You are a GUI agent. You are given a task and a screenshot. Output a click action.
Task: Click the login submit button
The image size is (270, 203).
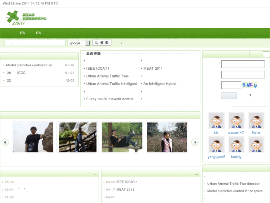[229, 96]
